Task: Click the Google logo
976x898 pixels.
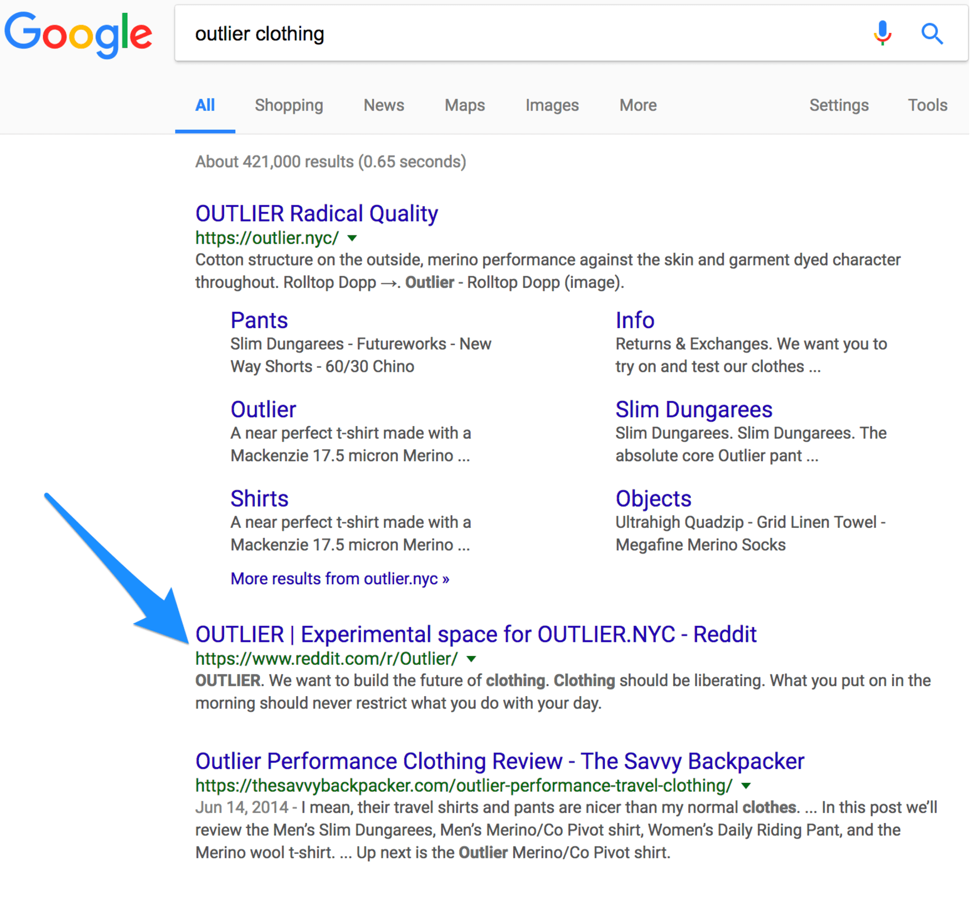Action: 78,35
